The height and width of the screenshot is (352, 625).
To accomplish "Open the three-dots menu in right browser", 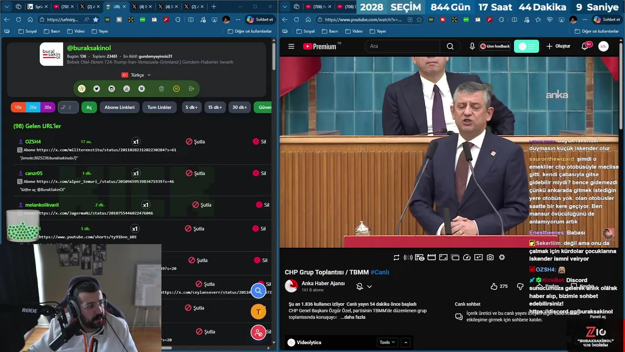I will (584, 20).
